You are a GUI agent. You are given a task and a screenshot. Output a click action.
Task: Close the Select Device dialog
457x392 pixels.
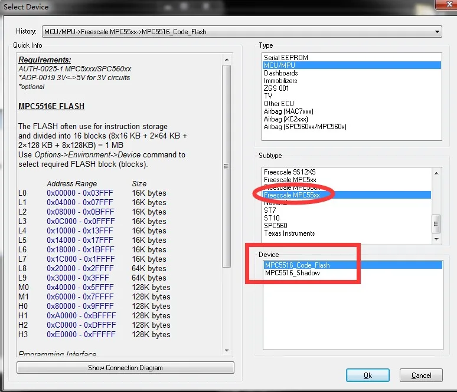click(448, 4)
